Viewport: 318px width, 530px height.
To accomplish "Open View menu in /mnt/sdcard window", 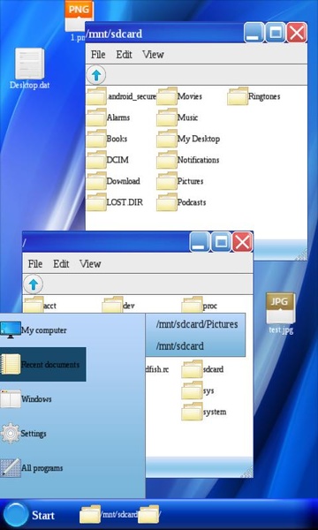I will [153, 55].
